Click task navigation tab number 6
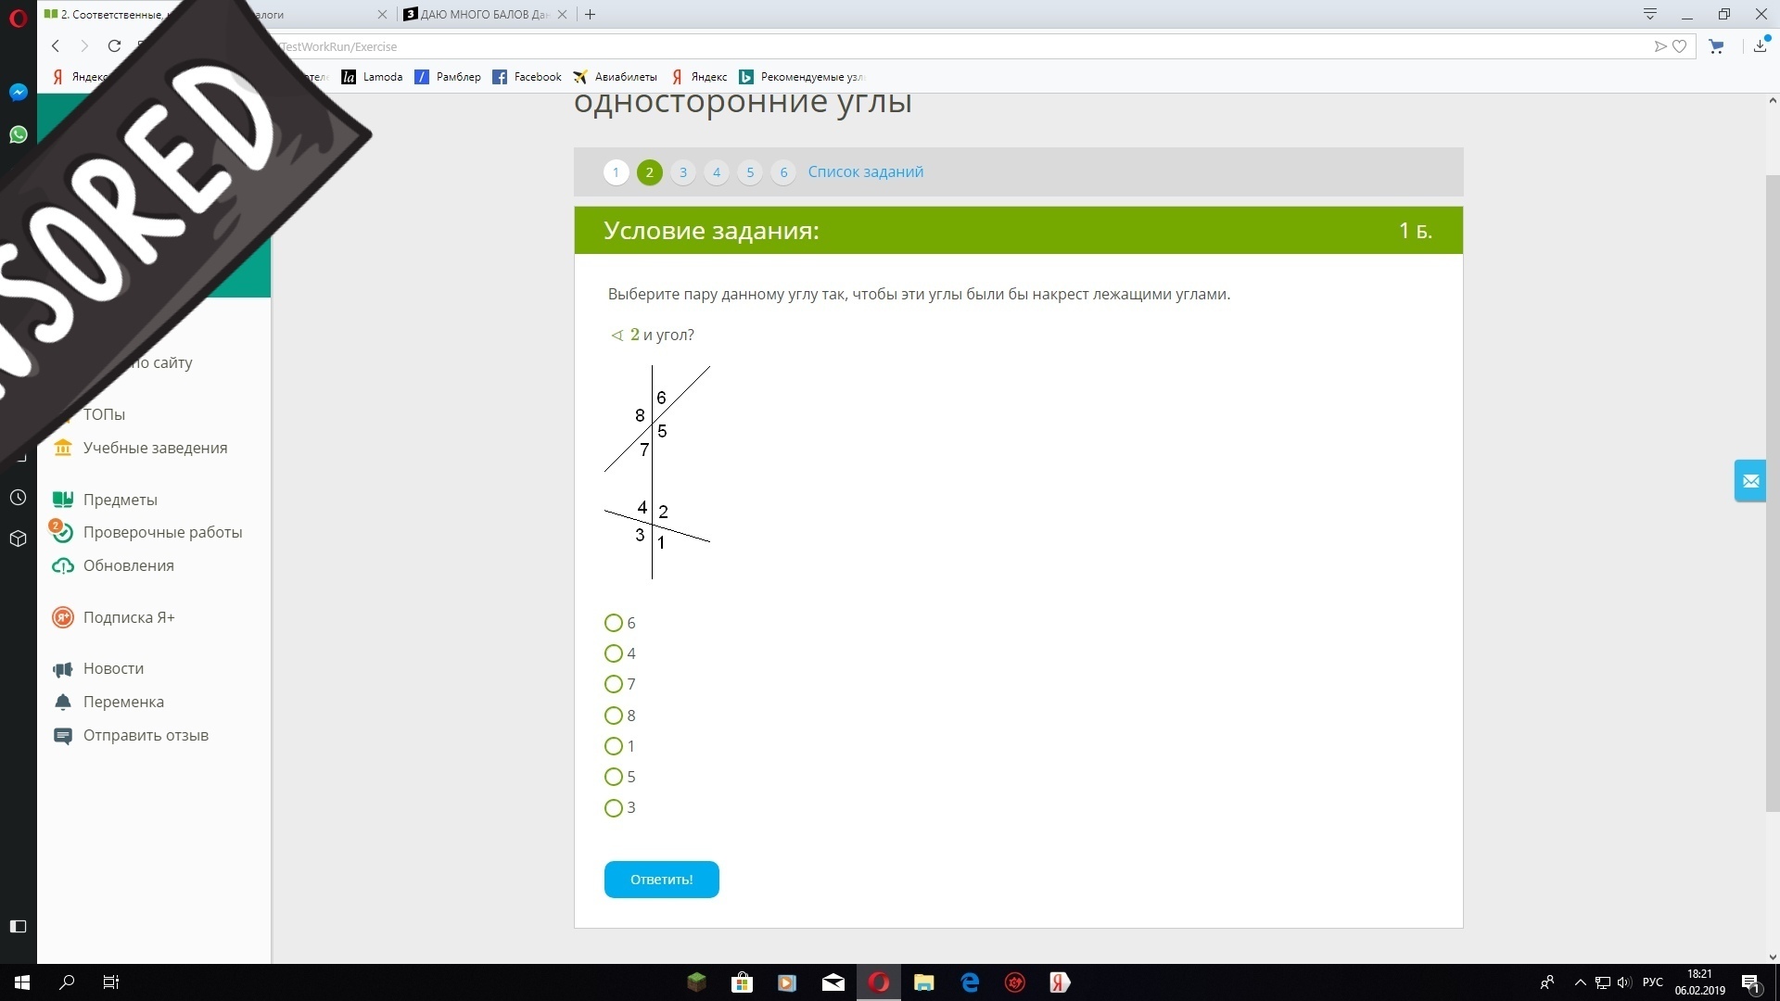 coord(783,171)
